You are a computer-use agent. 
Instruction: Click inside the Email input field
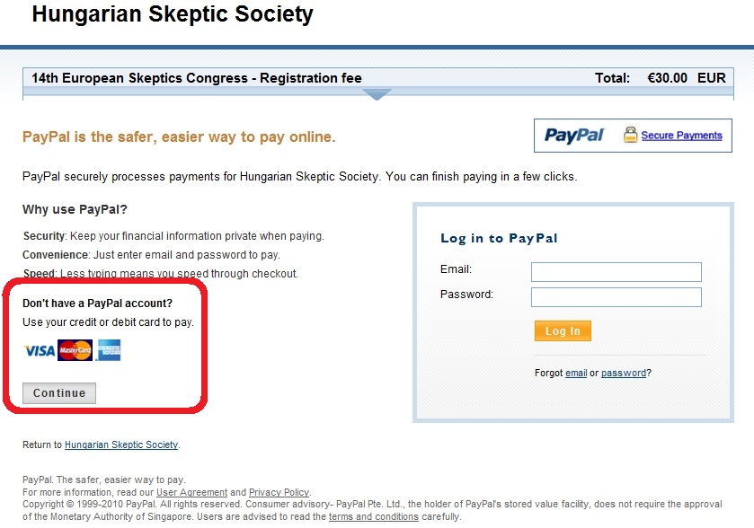(x=616, y=270)
